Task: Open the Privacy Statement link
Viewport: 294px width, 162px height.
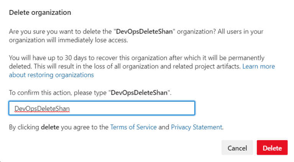Action: pos(196,127)
